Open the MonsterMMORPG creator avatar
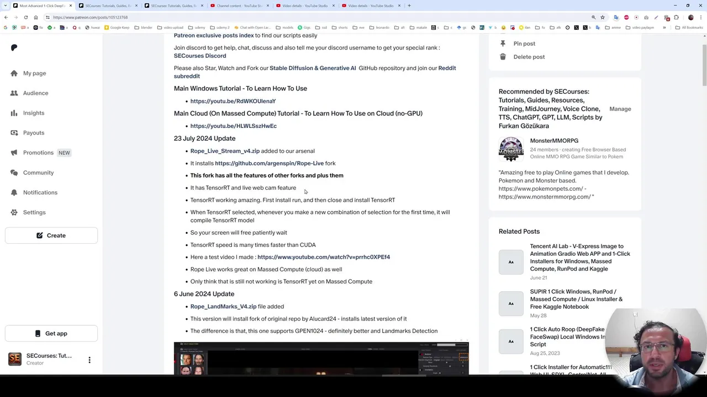This screenshot has height=397, width=707. coord(511,149)
